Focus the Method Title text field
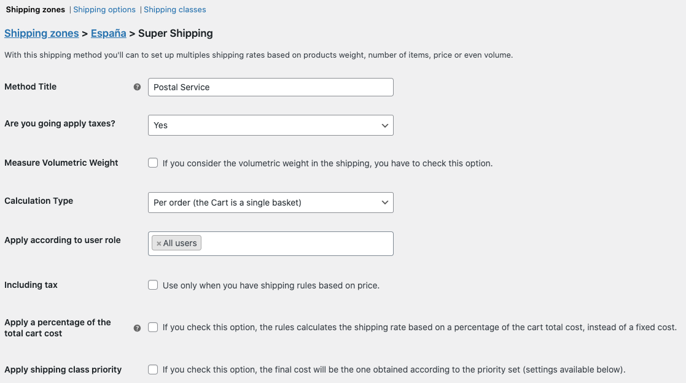 tap(270, 87)
